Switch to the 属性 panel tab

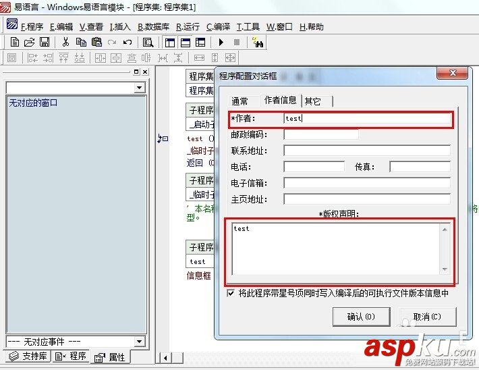coord(110,356)
